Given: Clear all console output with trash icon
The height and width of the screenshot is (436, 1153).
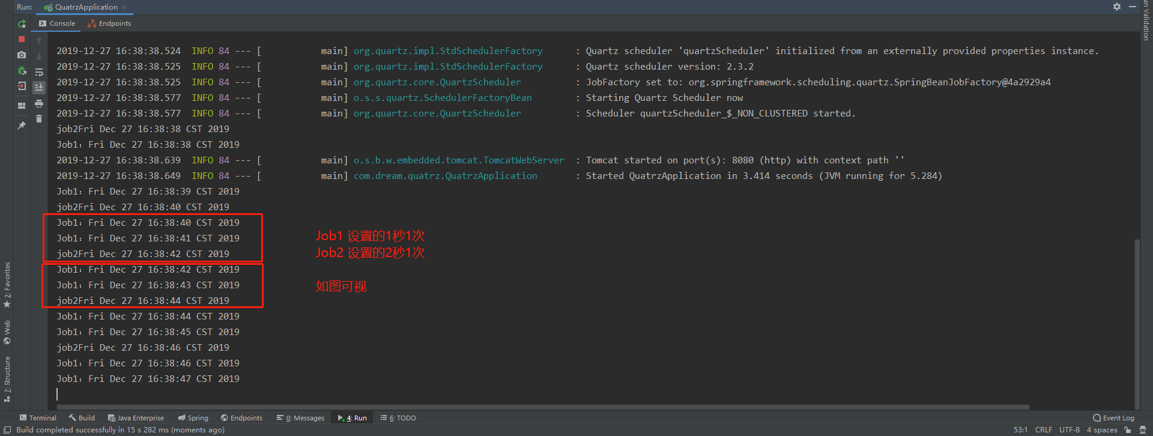Looking at the screenshot, I should [x=39, y=119].
